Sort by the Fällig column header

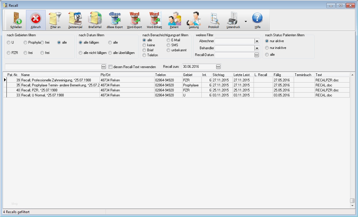point(283,75)
